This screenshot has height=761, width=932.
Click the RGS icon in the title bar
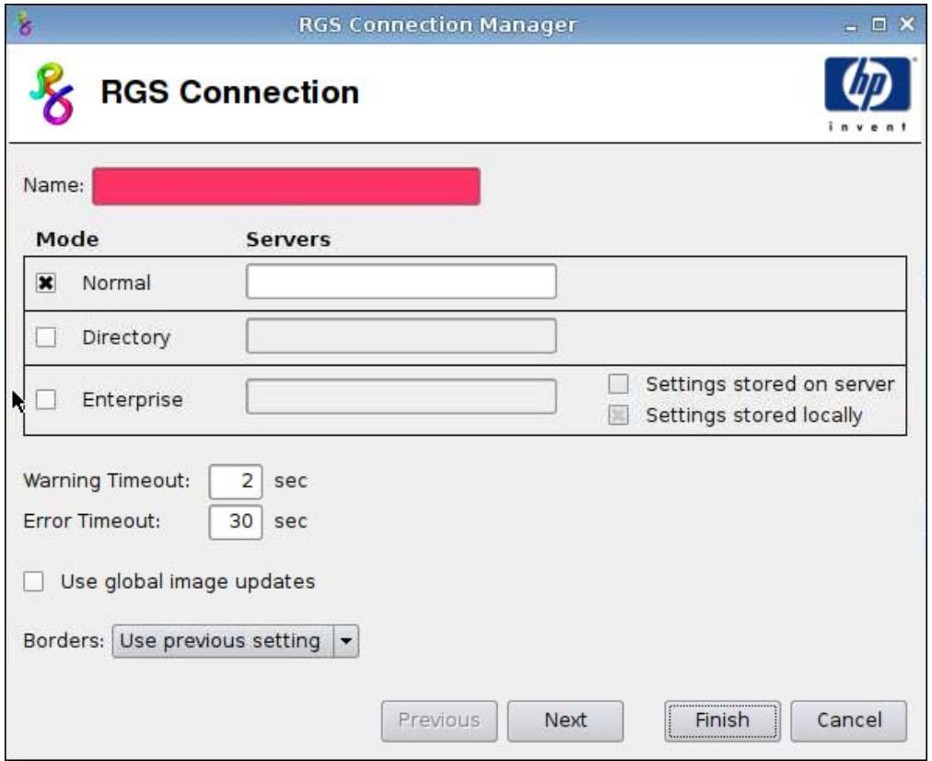click(24, 24)
